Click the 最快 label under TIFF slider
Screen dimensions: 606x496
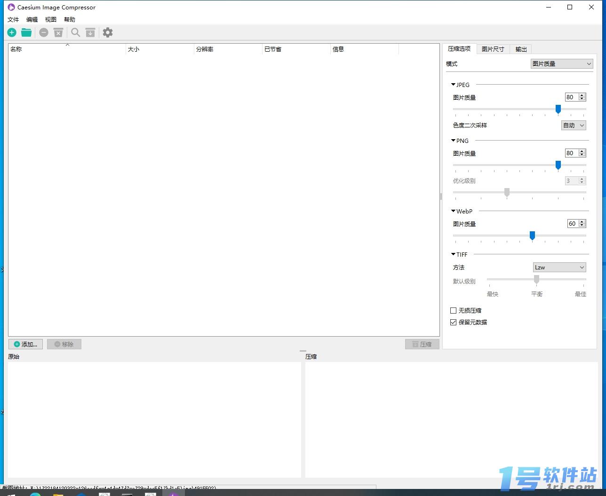pos(493,294)
